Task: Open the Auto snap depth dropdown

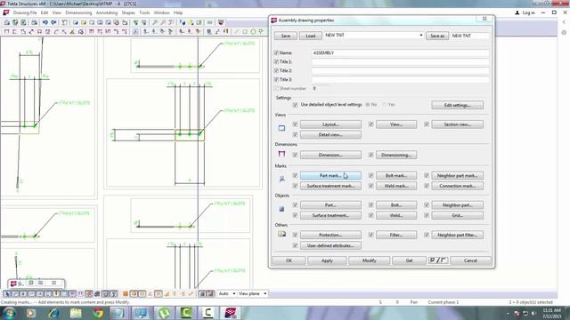Action: tap(233, 293)
